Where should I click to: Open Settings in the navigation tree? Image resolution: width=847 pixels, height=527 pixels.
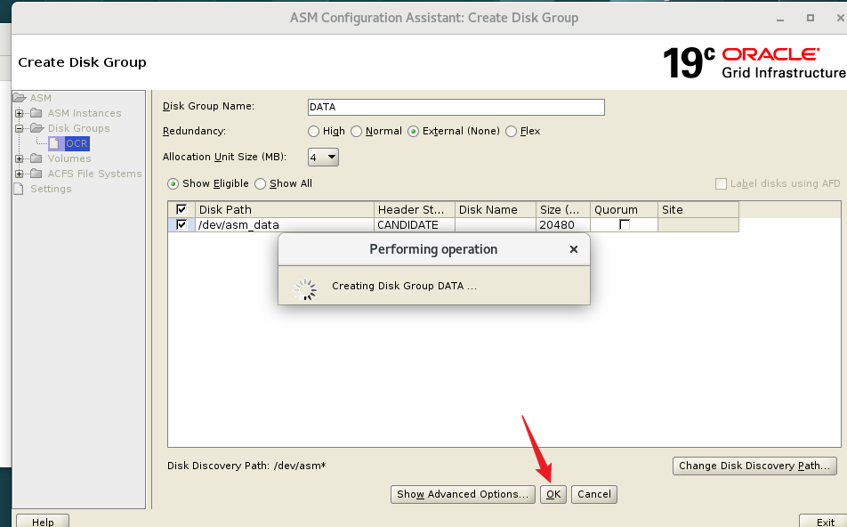51,189
